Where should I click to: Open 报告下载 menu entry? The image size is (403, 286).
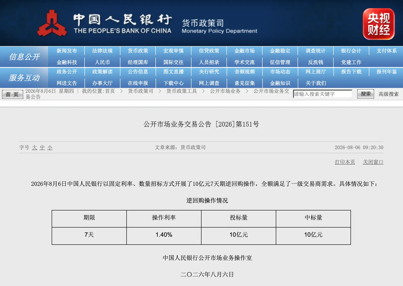[351, 72]
